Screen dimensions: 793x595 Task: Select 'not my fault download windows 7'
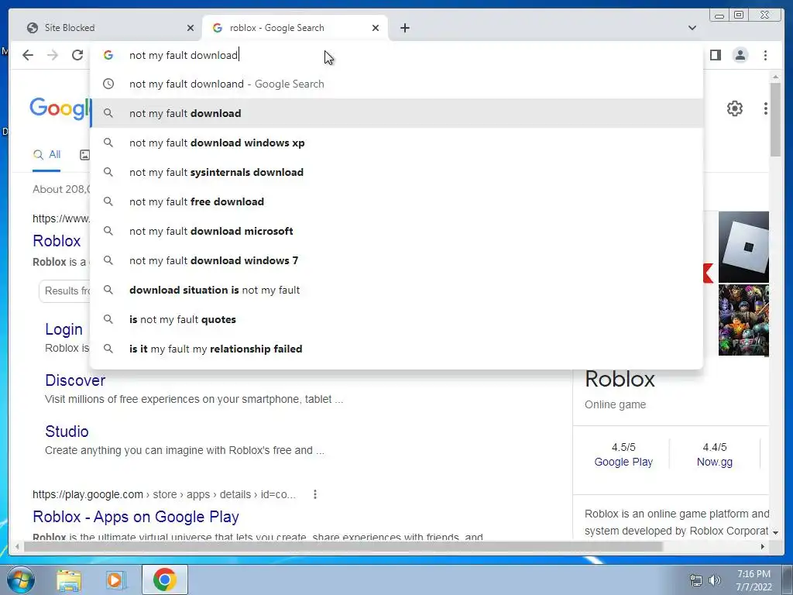[396, 260]
